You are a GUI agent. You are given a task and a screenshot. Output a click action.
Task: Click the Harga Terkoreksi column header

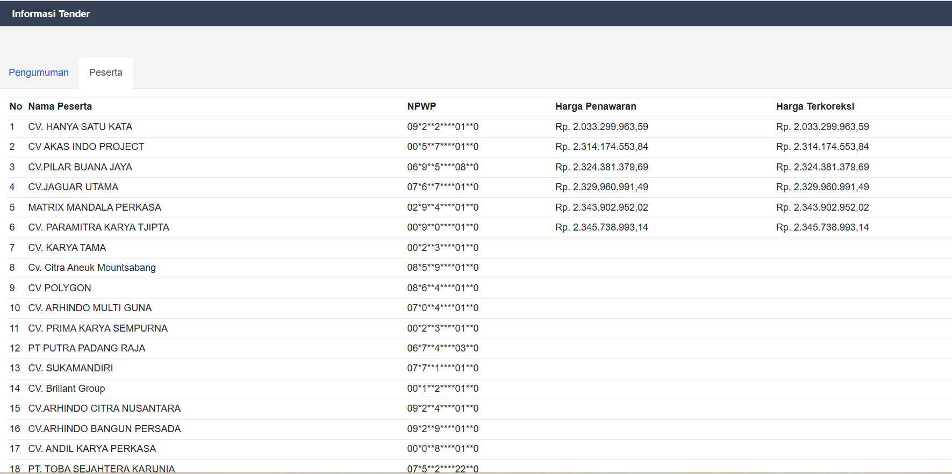point(815,106)
